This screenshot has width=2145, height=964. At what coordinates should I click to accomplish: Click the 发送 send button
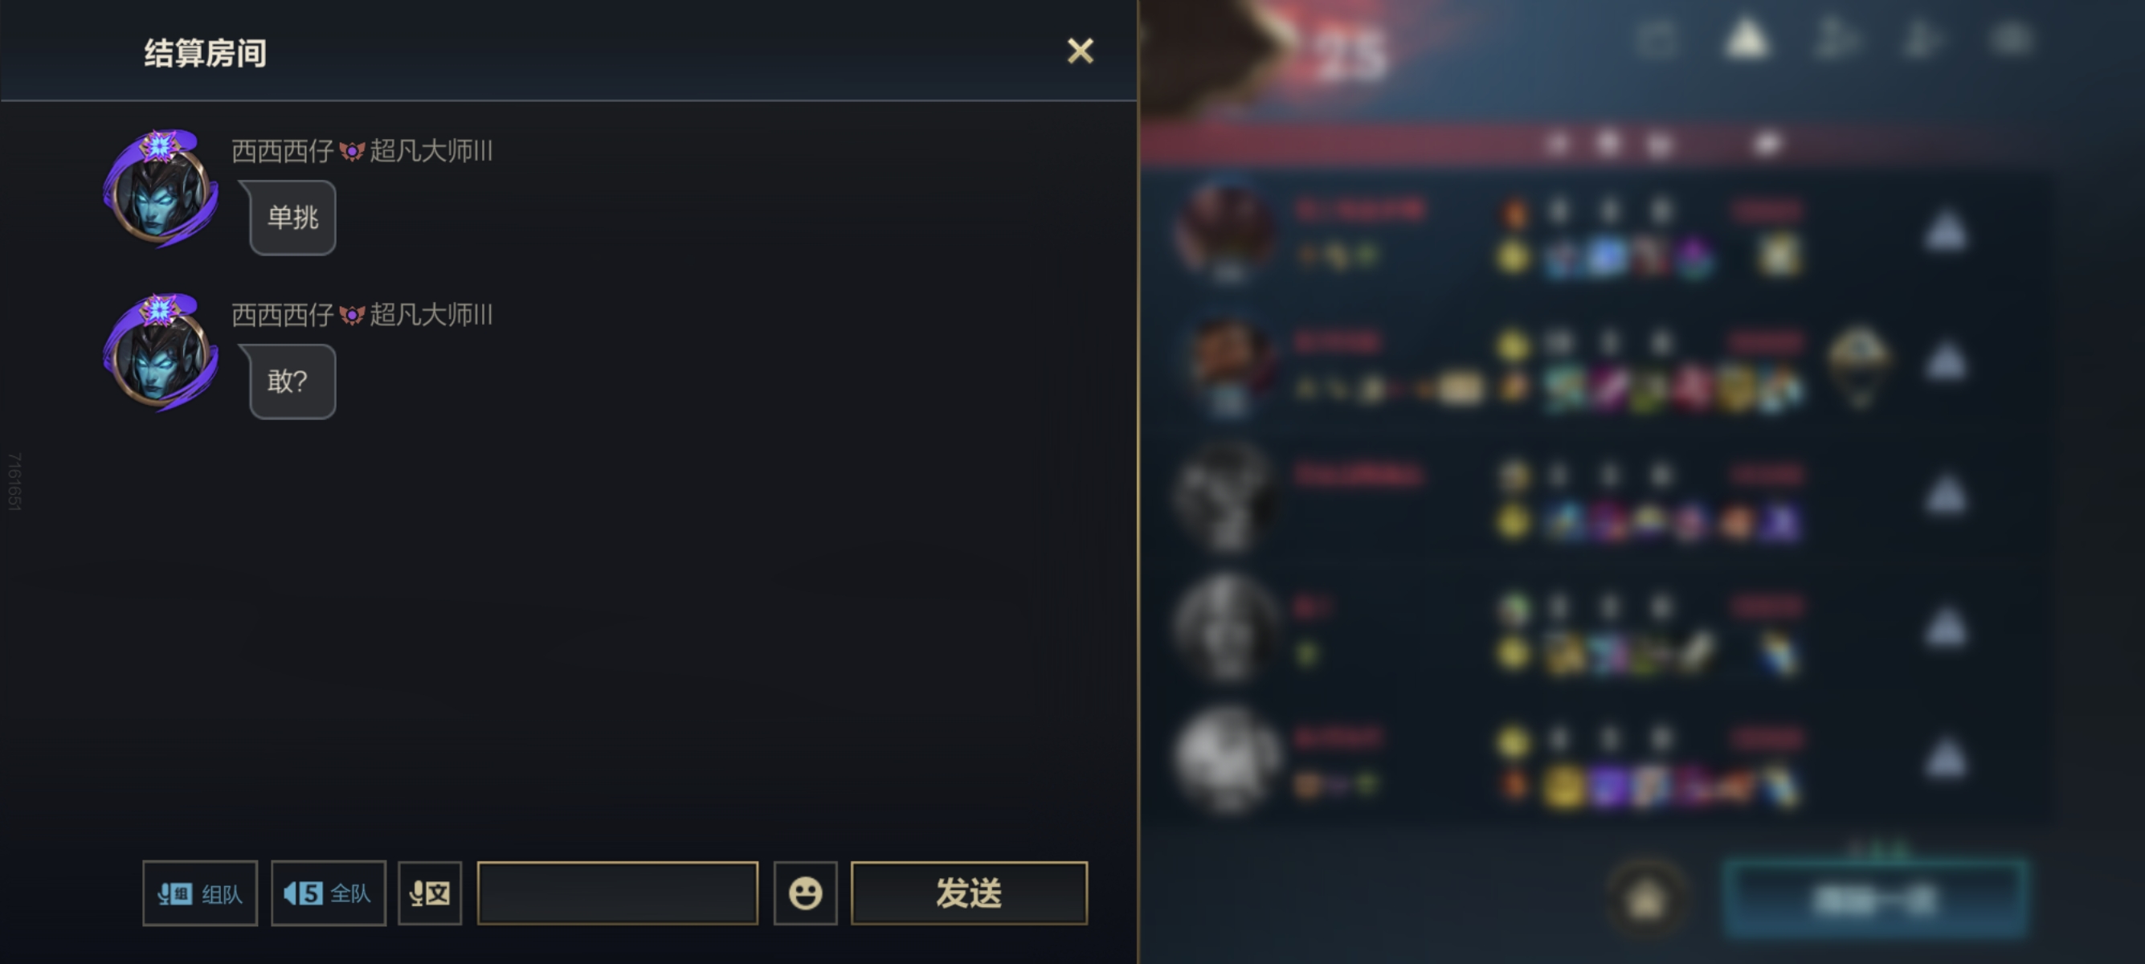(968, 893)
